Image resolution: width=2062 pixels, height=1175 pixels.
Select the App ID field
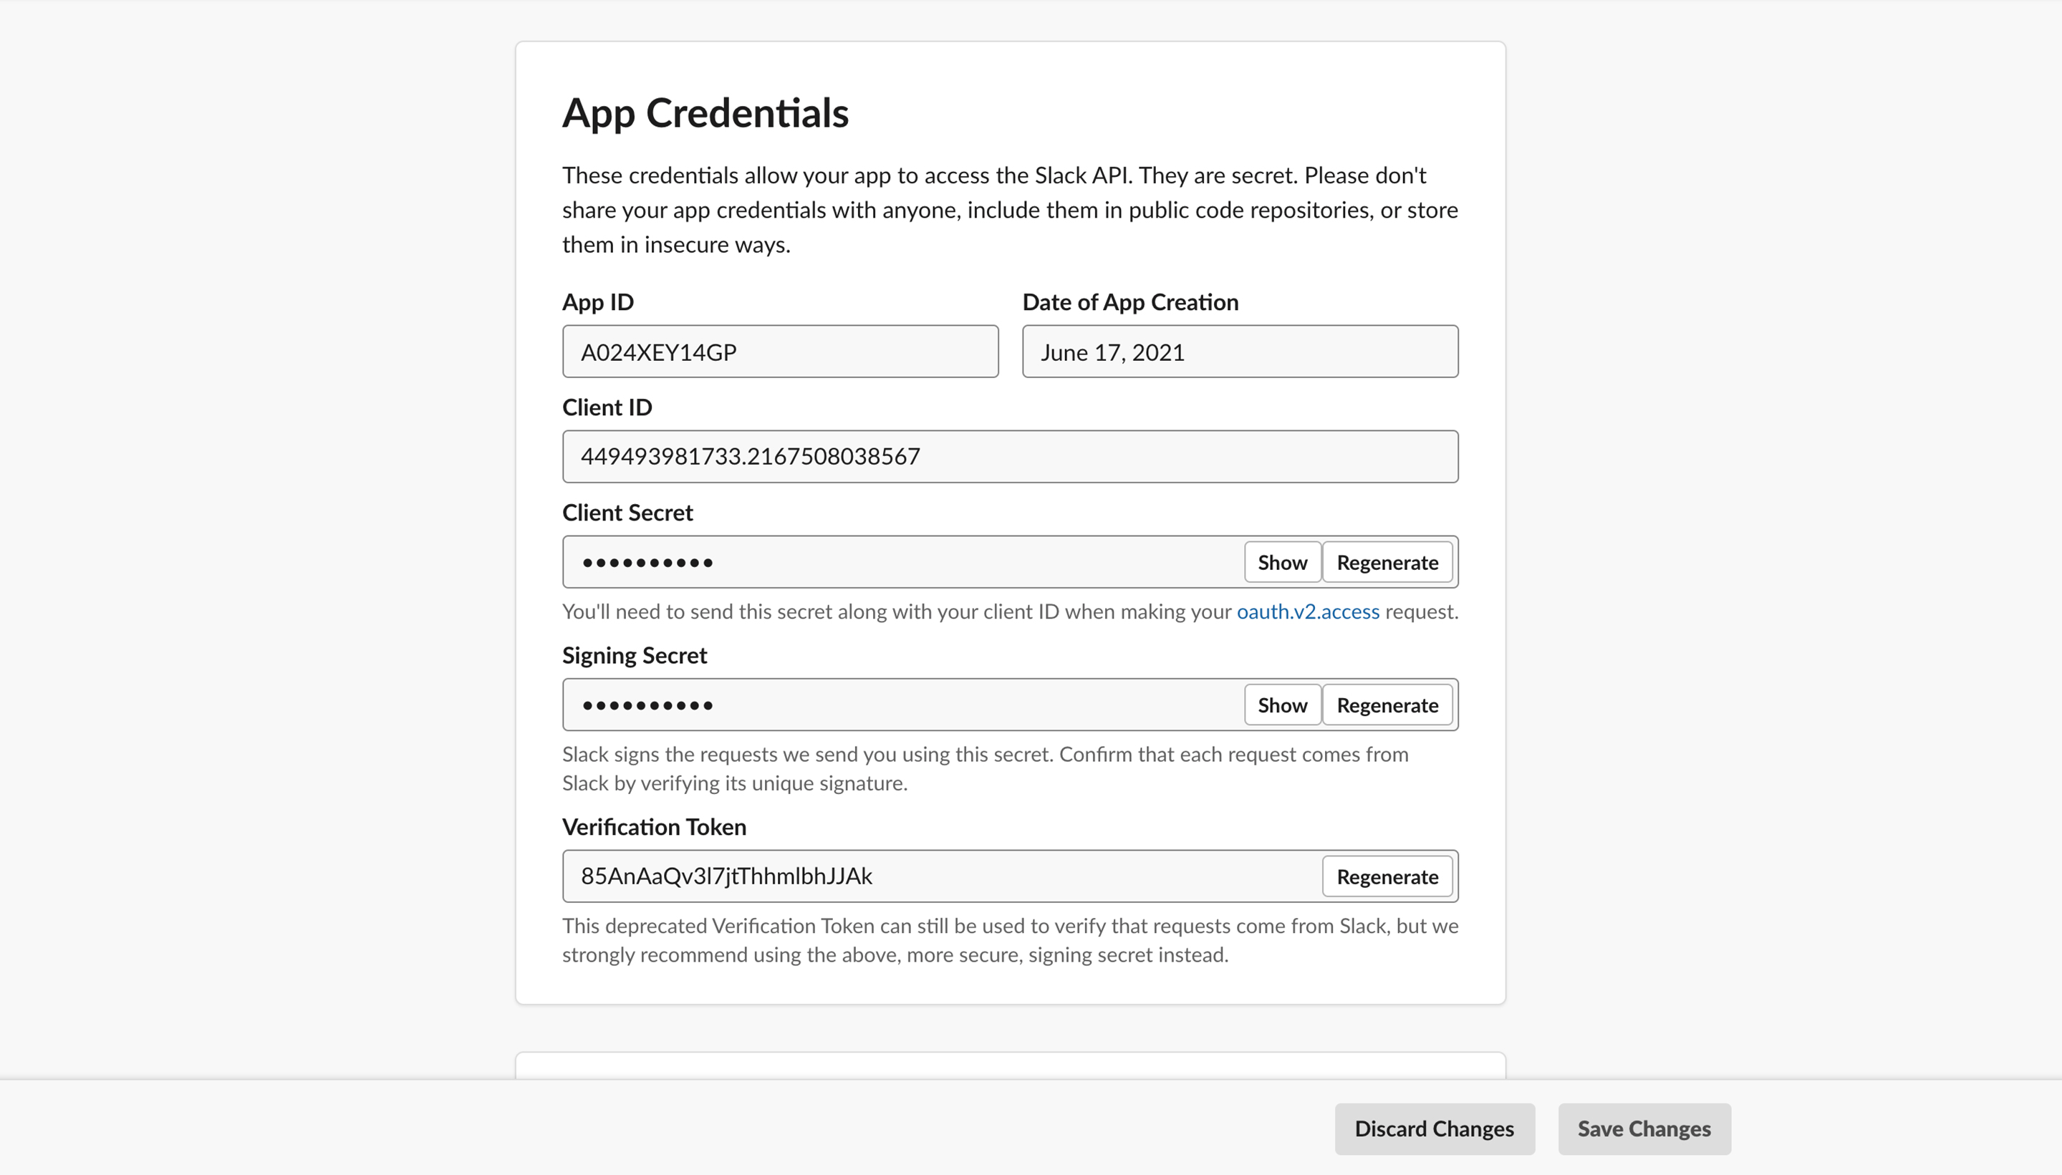click(x=779, y=351)
